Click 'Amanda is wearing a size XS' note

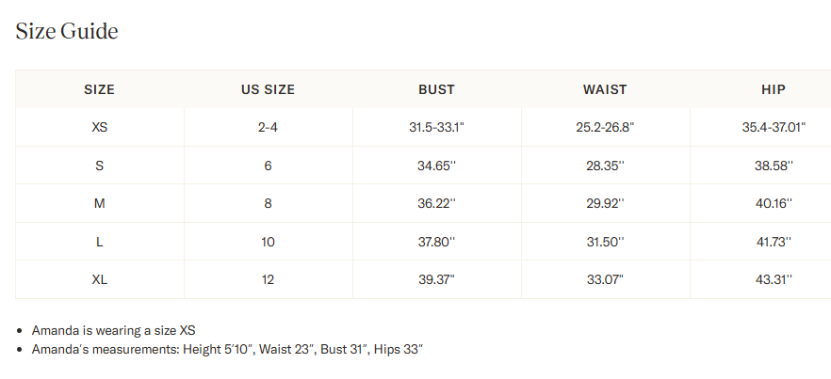(113, 330)
